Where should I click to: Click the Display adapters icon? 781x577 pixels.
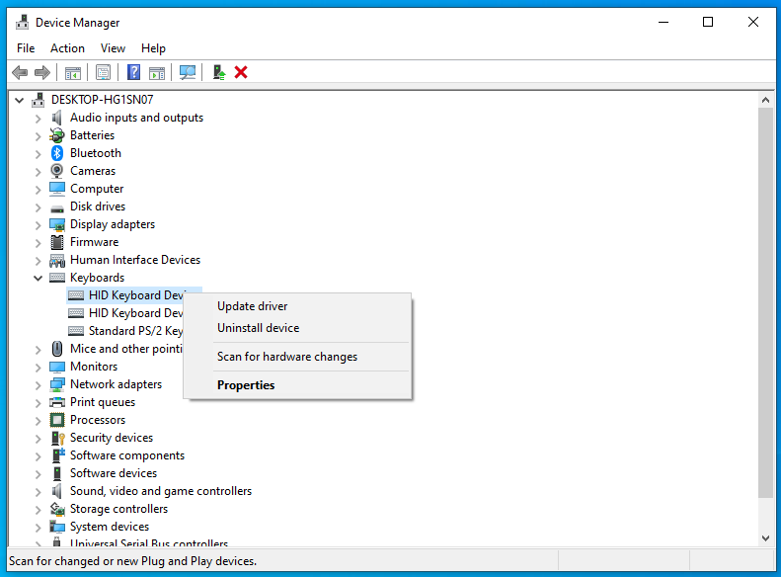click(57, 224)
